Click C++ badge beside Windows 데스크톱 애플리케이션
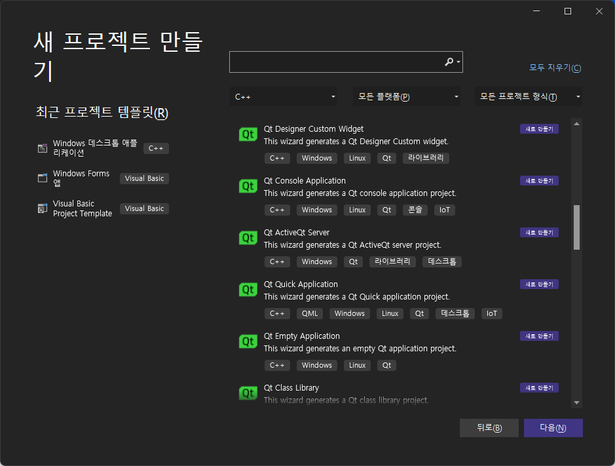 pos(156,148)
